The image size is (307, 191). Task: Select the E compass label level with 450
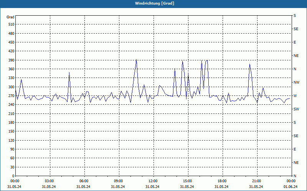coord(295,42)
